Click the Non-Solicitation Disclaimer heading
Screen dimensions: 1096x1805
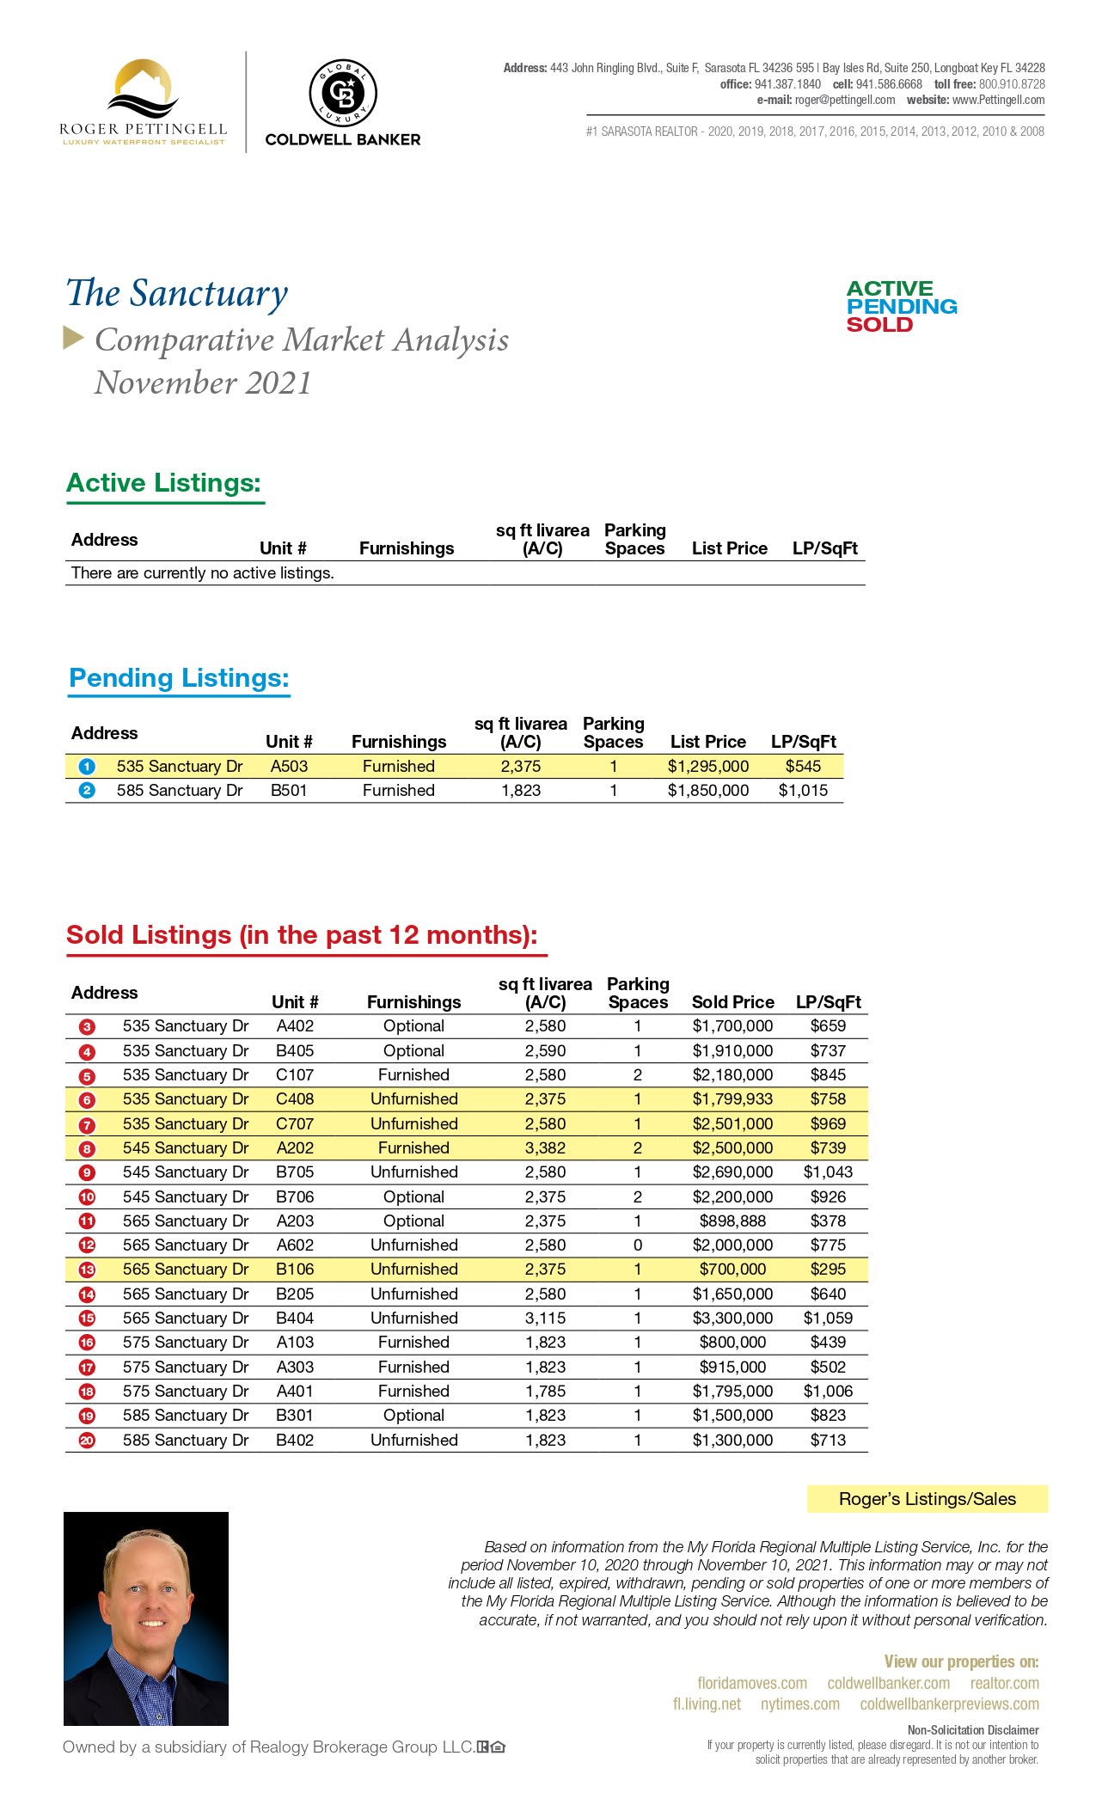[x=973, y=1730]
